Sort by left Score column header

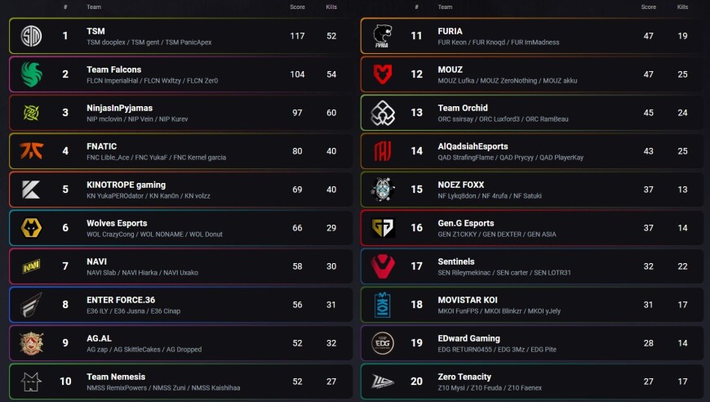point(297,7)
